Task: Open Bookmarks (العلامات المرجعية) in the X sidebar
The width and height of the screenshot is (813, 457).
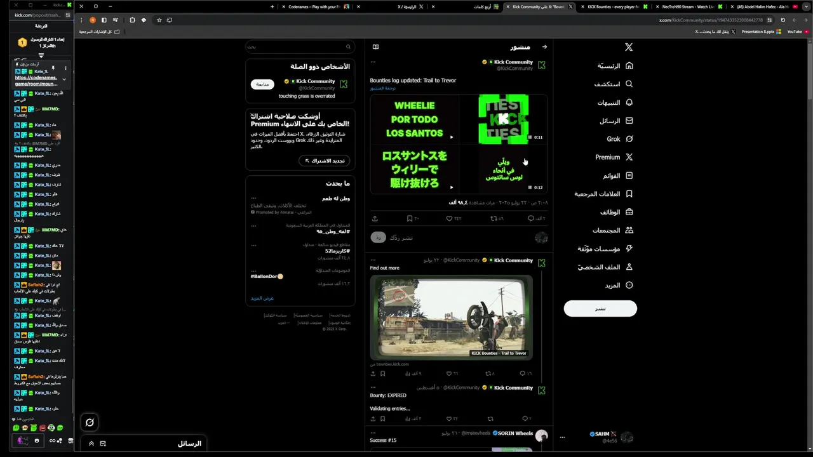Action: point(604,194)
